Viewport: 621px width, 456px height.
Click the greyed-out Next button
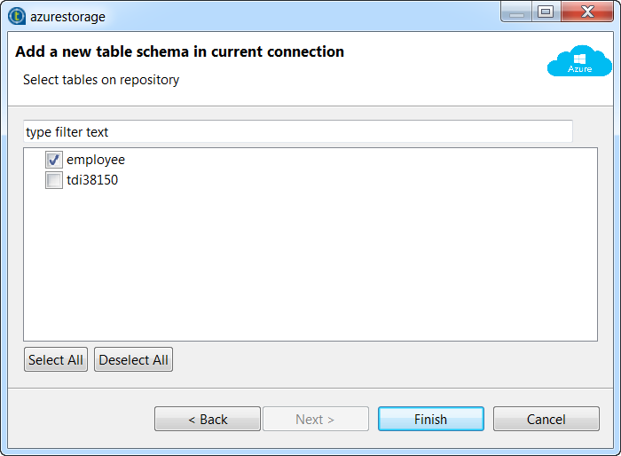click(x=315, y=420)
